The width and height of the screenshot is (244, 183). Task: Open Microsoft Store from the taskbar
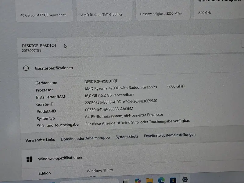coord(173,180)
